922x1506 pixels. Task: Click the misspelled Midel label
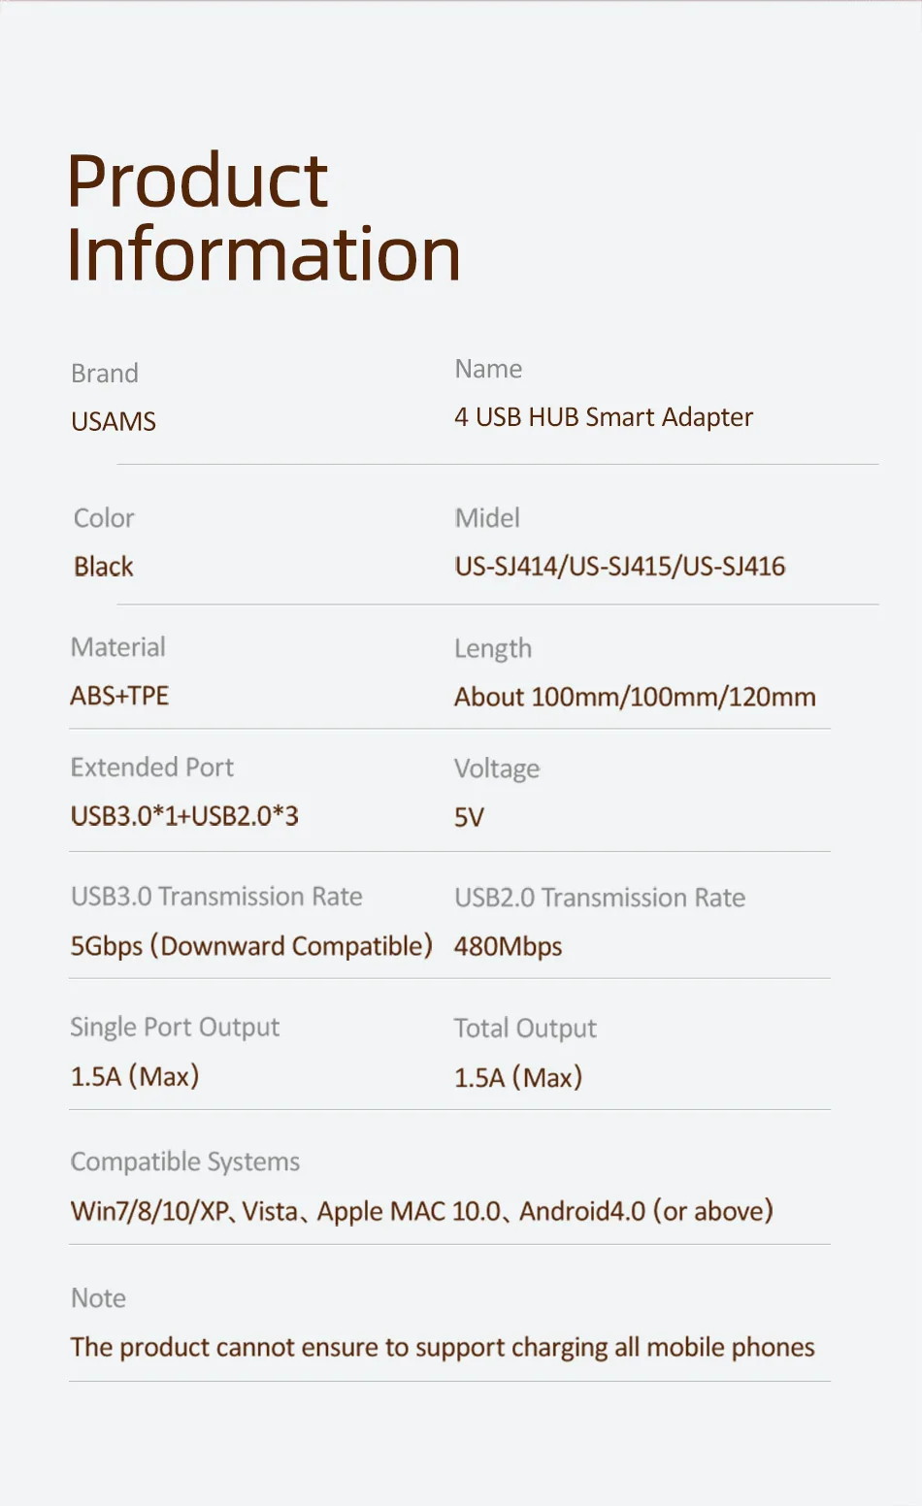click(x=487, y=518)
